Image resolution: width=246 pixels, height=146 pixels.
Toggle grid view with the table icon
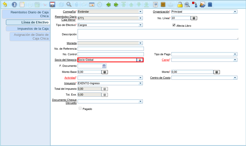click(x=92, y=5)
